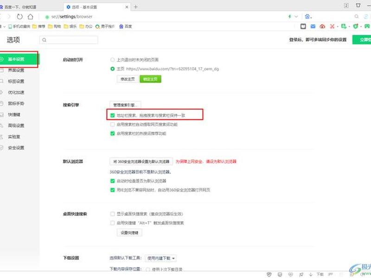Viewport: 371px width, 278px height.
Task: Click the lightning speed mode icon
Action: (290, 17)
